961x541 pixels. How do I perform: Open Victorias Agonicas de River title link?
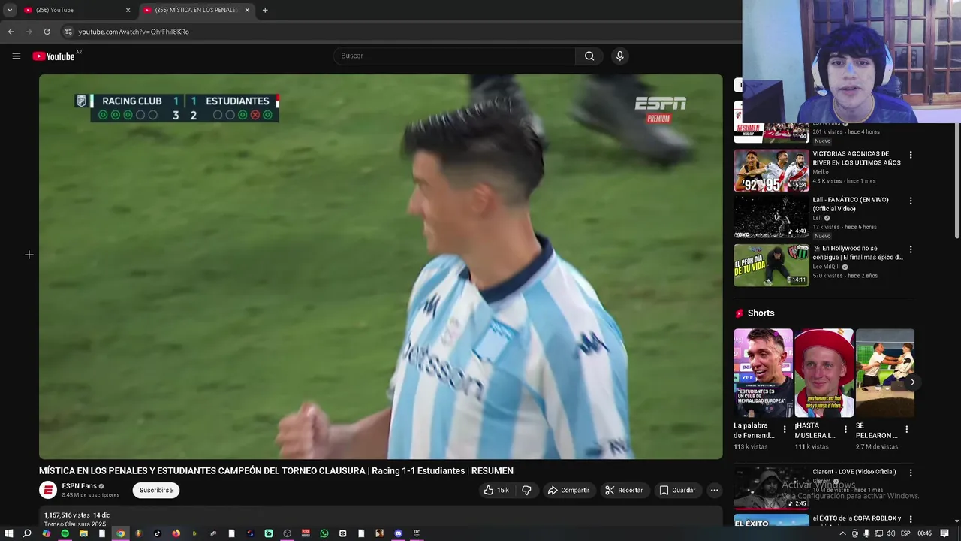(x=857, y=158)
